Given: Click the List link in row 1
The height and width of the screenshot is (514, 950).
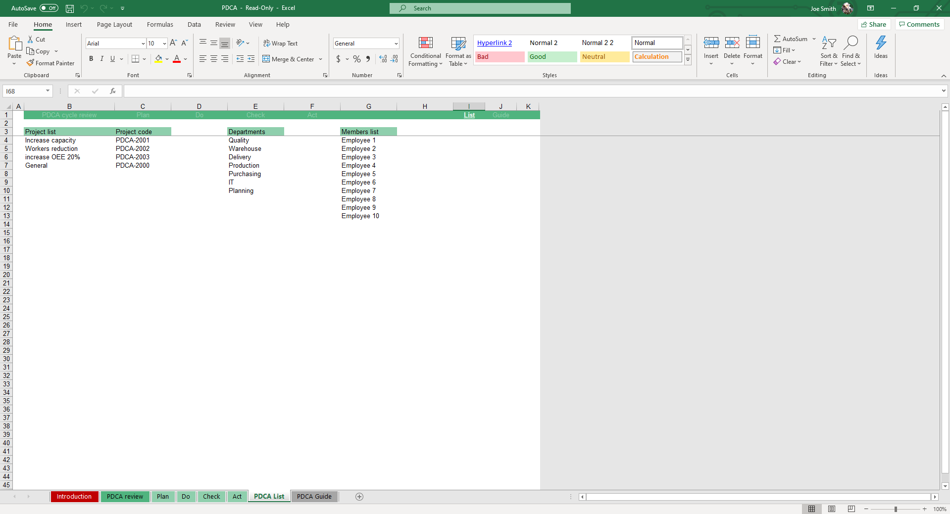Looking at the screenshot, I should coord(469,115).
